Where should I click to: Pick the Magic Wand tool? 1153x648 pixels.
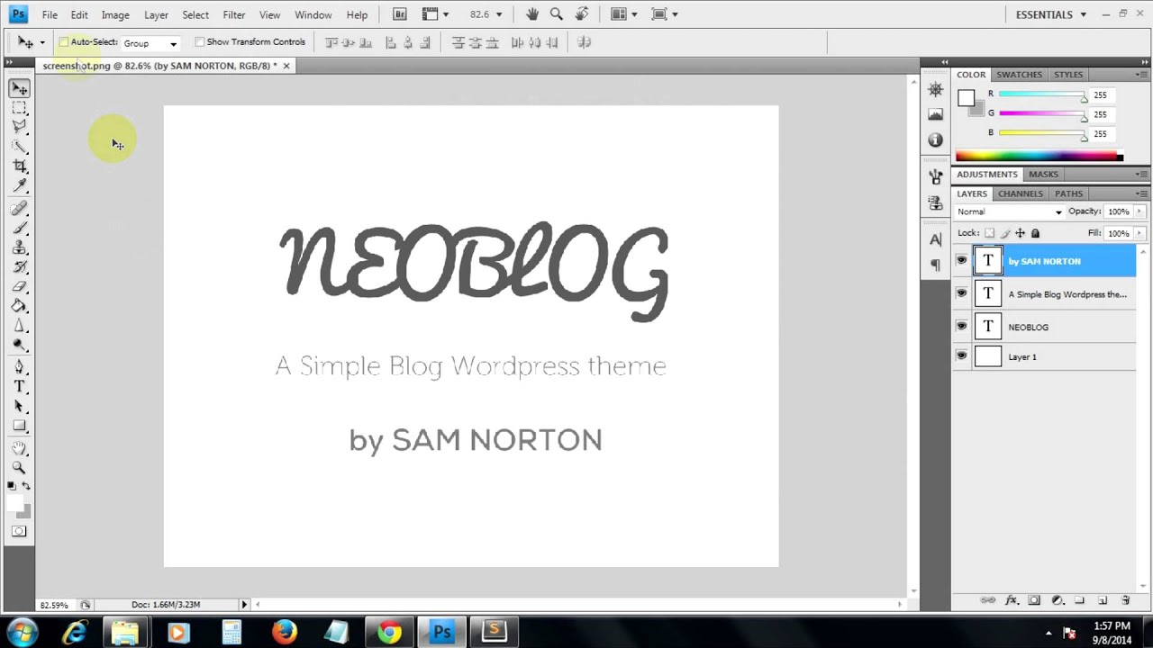point(19,147)
